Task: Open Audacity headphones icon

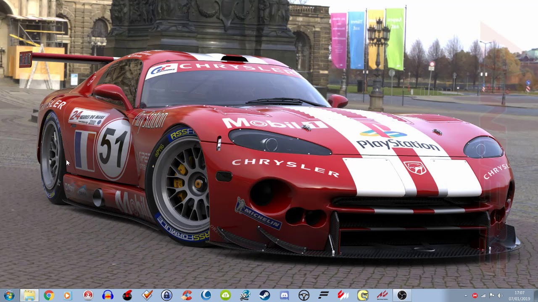Action: tap(108, 295)
